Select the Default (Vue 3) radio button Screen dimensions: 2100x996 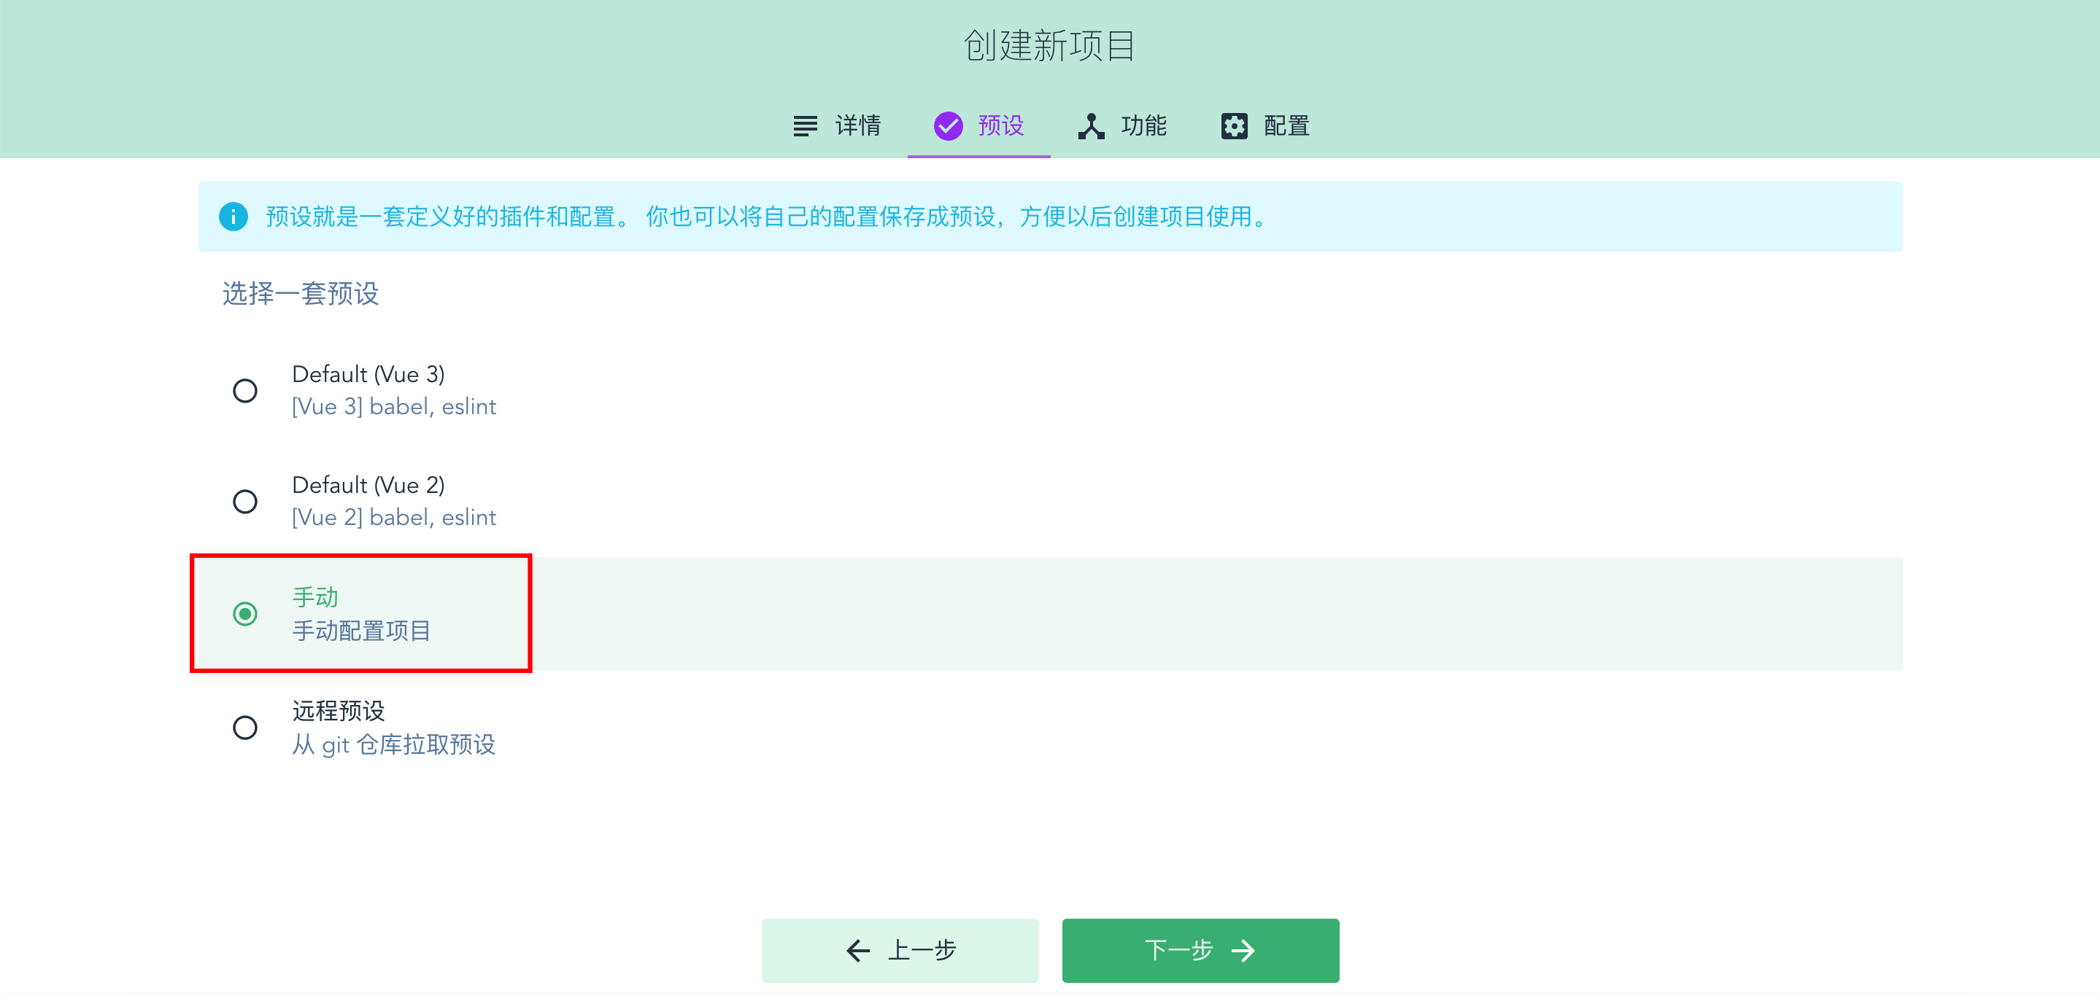coord(244,391)
